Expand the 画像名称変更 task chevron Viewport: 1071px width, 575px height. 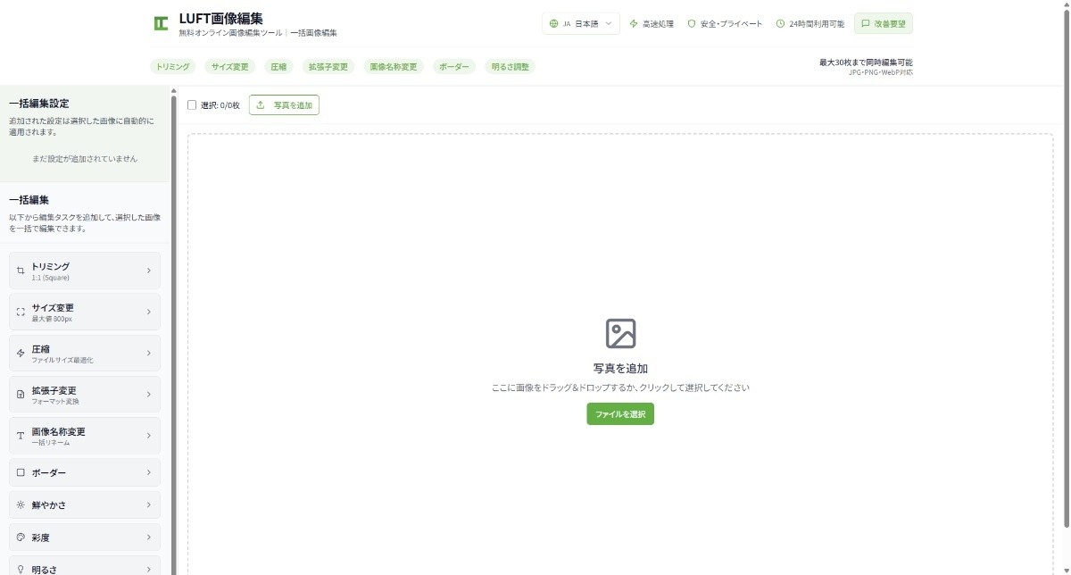pyautogui.click(x=149, y=436)
